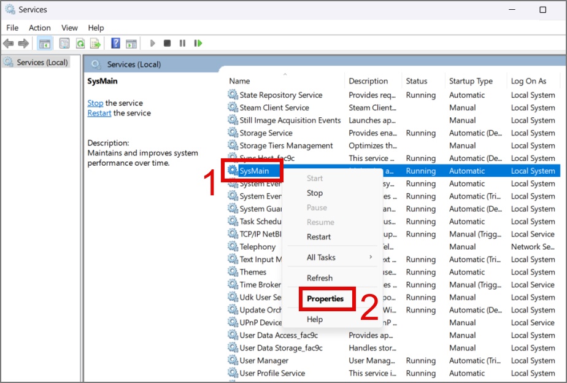Open the Action menu
This screenshot has height=383, width=567.
40,28
